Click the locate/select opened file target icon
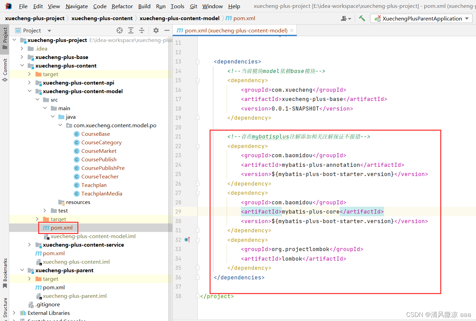This screenshot has height=321, width=476. 120,30
